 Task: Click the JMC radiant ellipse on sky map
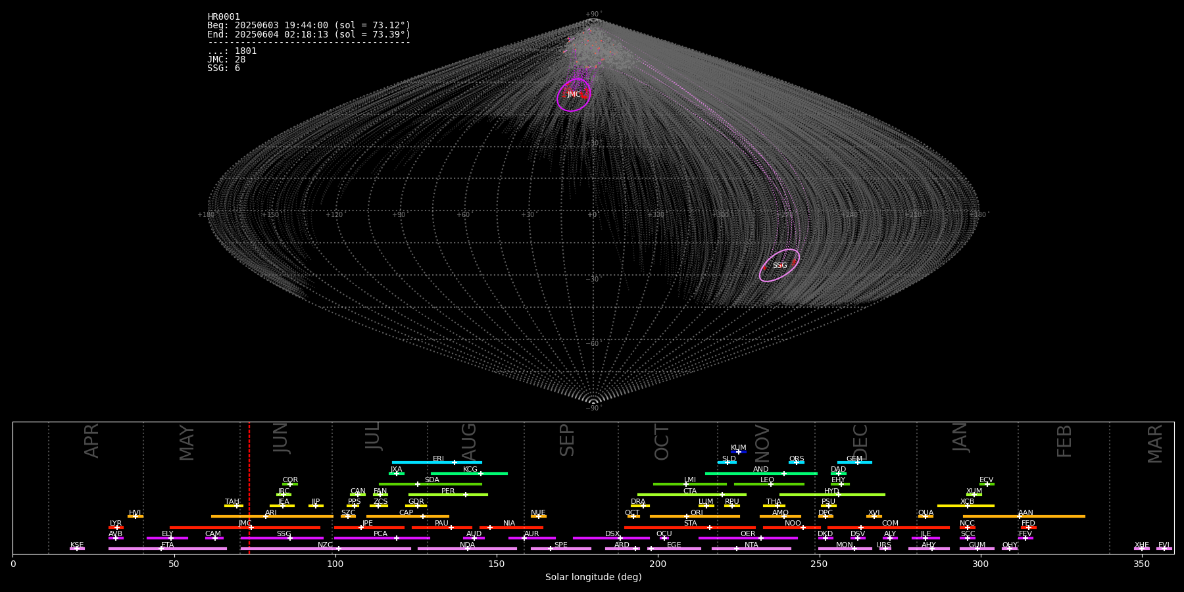pos(574,95)
